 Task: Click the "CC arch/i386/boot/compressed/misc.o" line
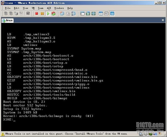[47, 73]
